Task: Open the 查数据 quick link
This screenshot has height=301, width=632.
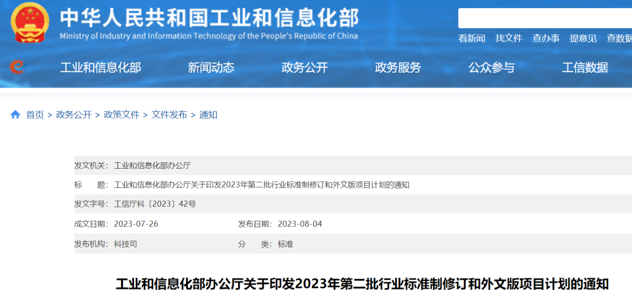Action: coord(619,38)
